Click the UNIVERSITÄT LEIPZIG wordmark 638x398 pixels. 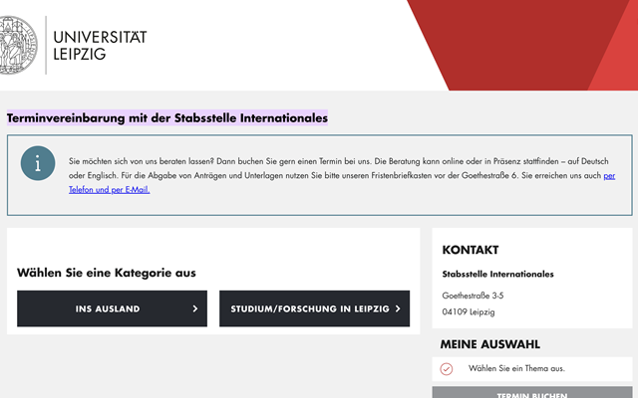click(100, 46)
